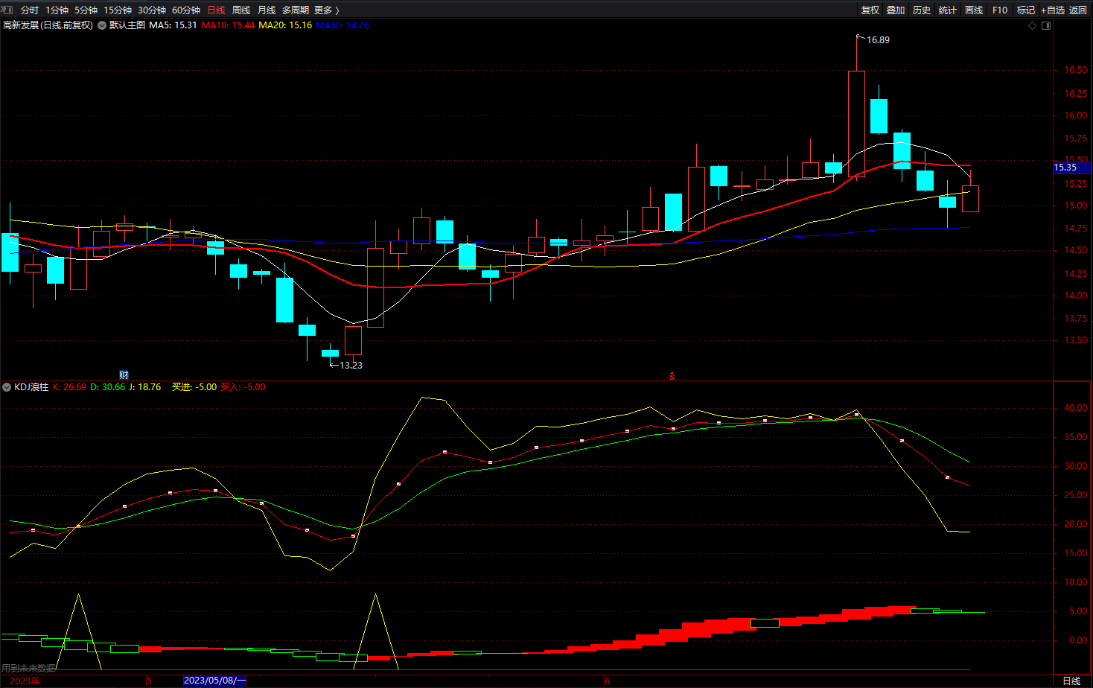Activate the 画线 drawing tool
Screen dimensions: 1093x688
point(974,10)
